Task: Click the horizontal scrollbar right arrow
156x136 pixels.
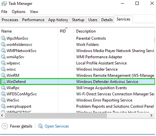Action: click(151, 115)
